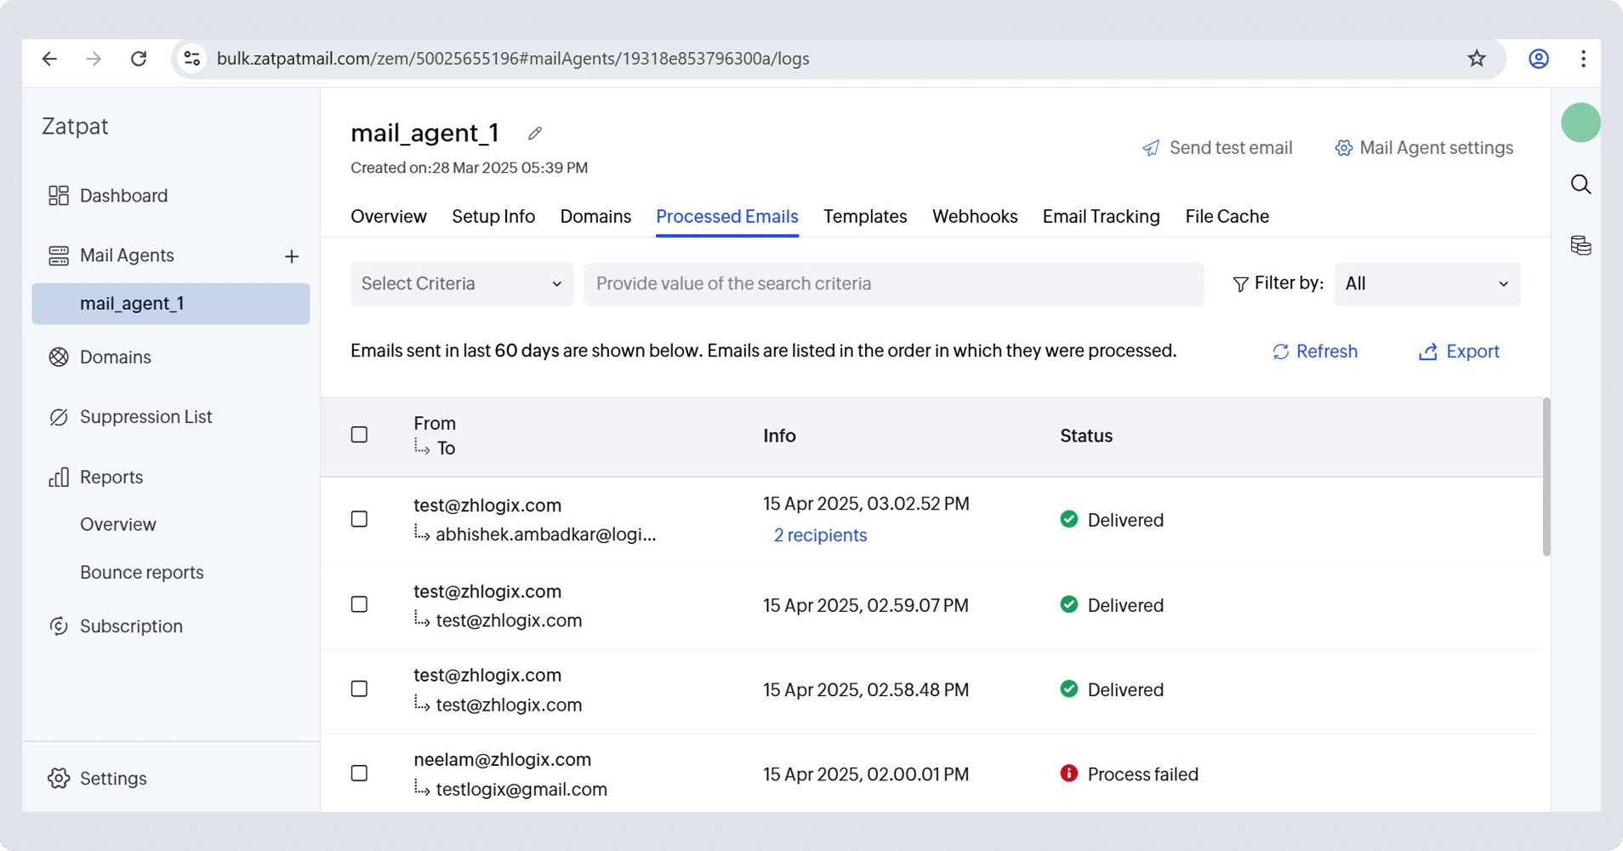The width and height of the screenshot is (1623, 851).
Task: Click the stacked database icon on right rail
Action: 1580,246
